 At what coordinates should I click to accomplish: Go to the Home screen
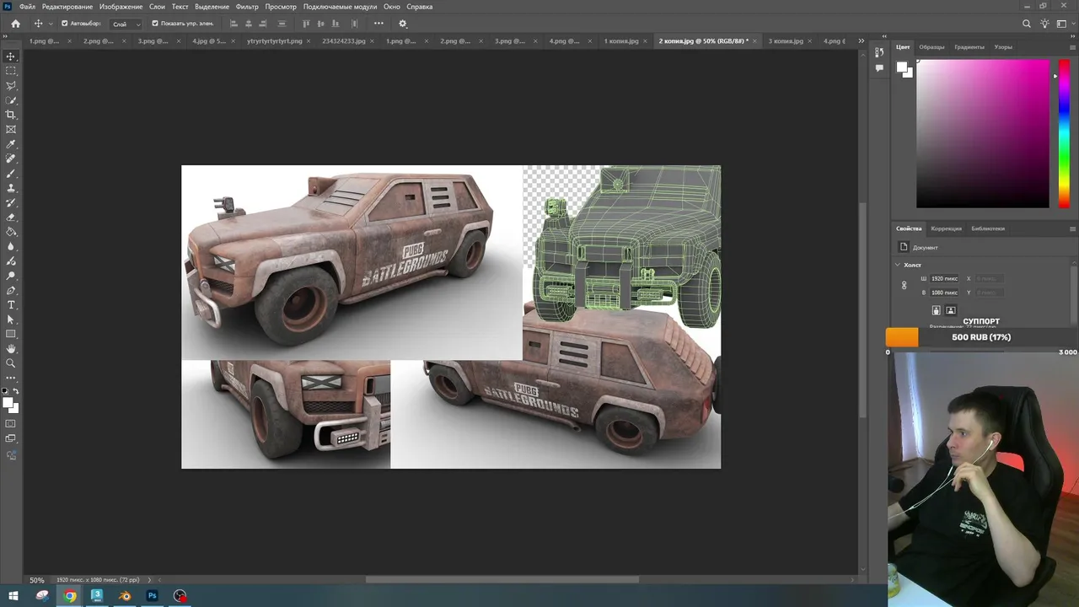tap(15, 24)
